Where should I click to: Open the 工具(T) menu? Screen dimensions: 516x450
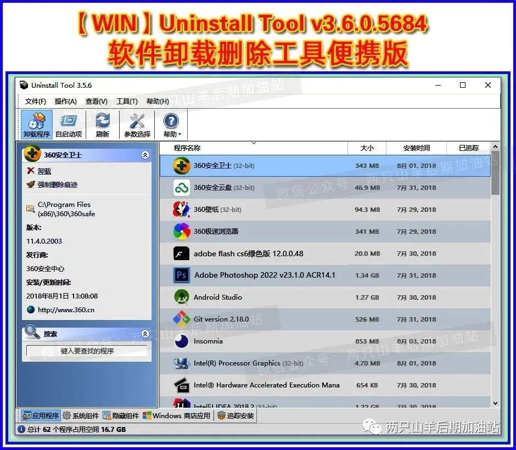pyautogui.click(x=127, y=102)
